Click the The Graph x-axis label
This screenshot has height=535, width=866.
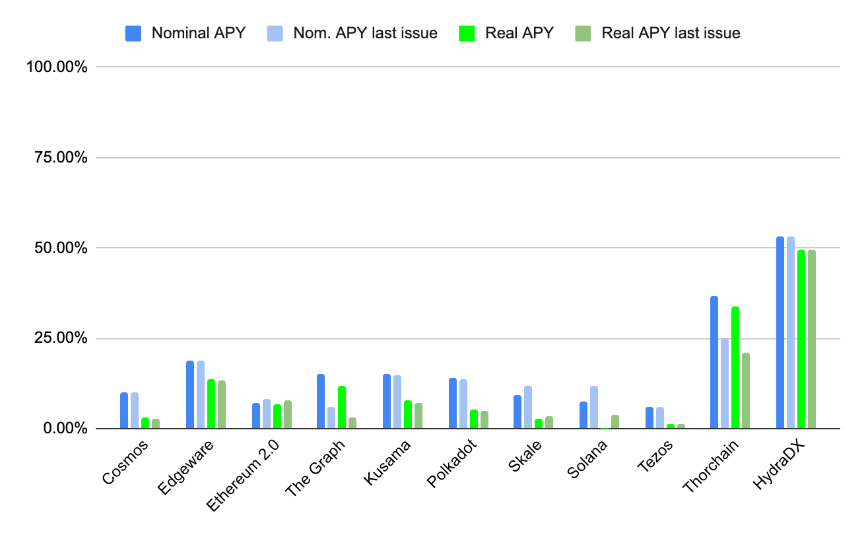coord(316,468)
